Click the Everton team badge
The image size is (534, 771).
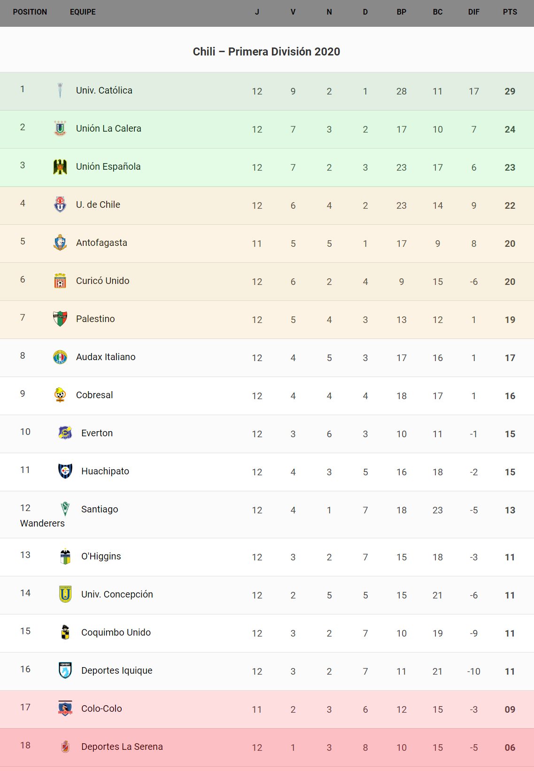coord(65,433)
